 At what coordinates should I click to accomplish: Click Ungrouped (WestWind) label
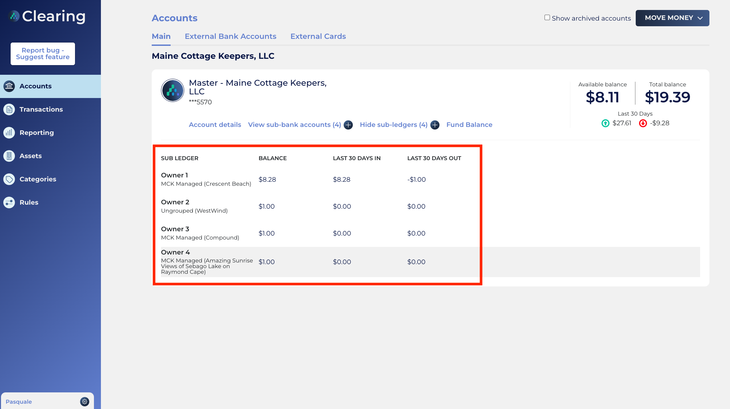click(x=194, y=211)
